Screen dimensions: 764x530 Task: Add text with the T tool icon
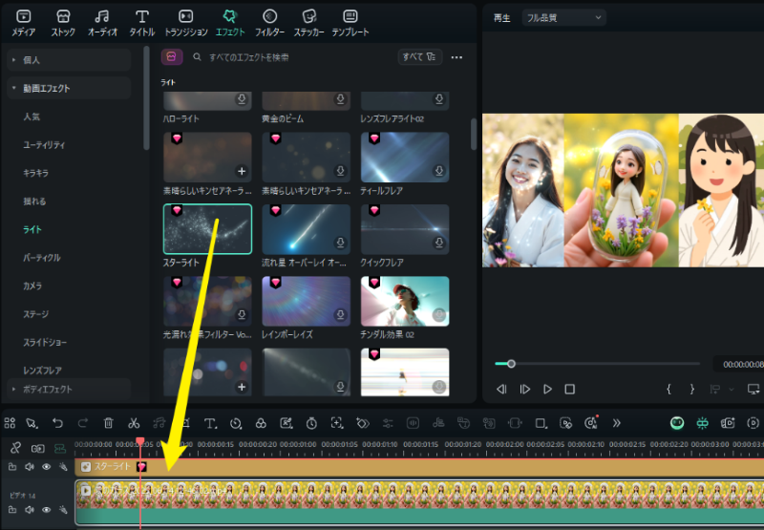click(x=210, y=423)
